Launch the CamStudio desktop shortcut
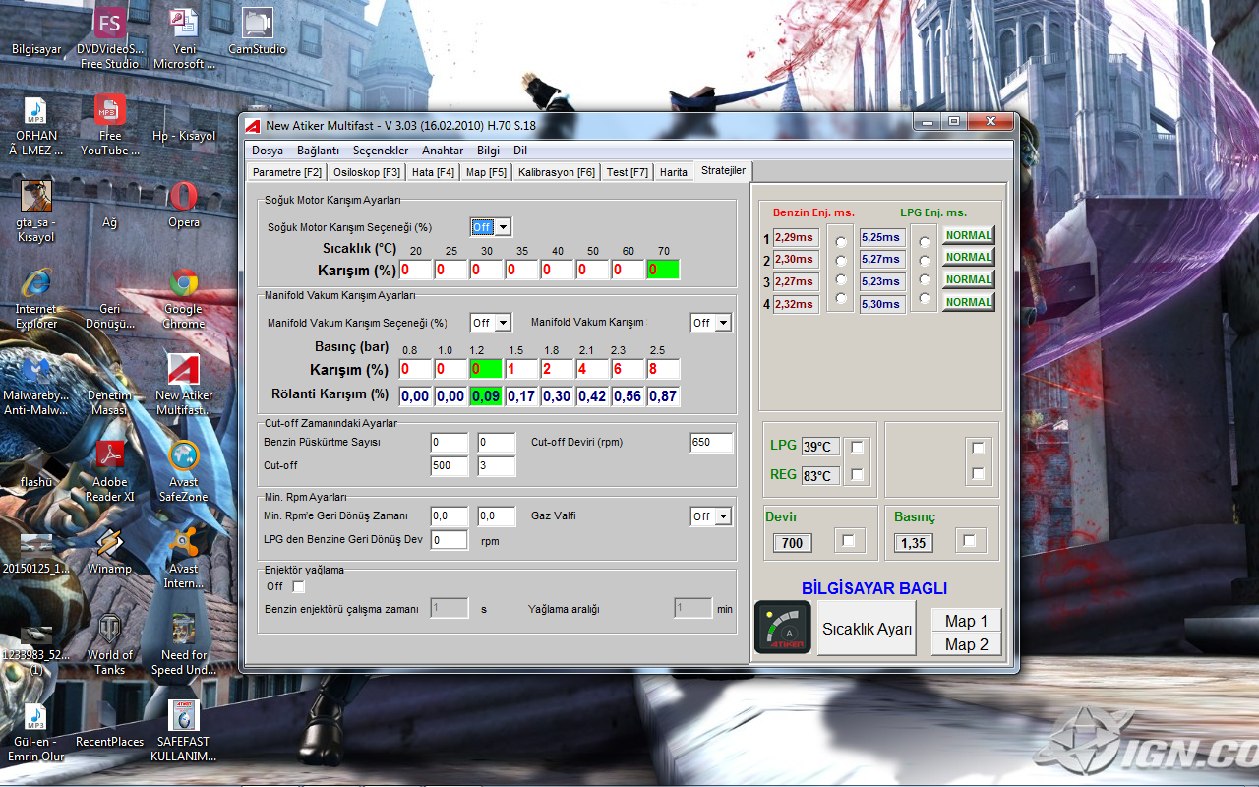The height and width of the screenshot is (787, 1259). click(x=257, y=30)
